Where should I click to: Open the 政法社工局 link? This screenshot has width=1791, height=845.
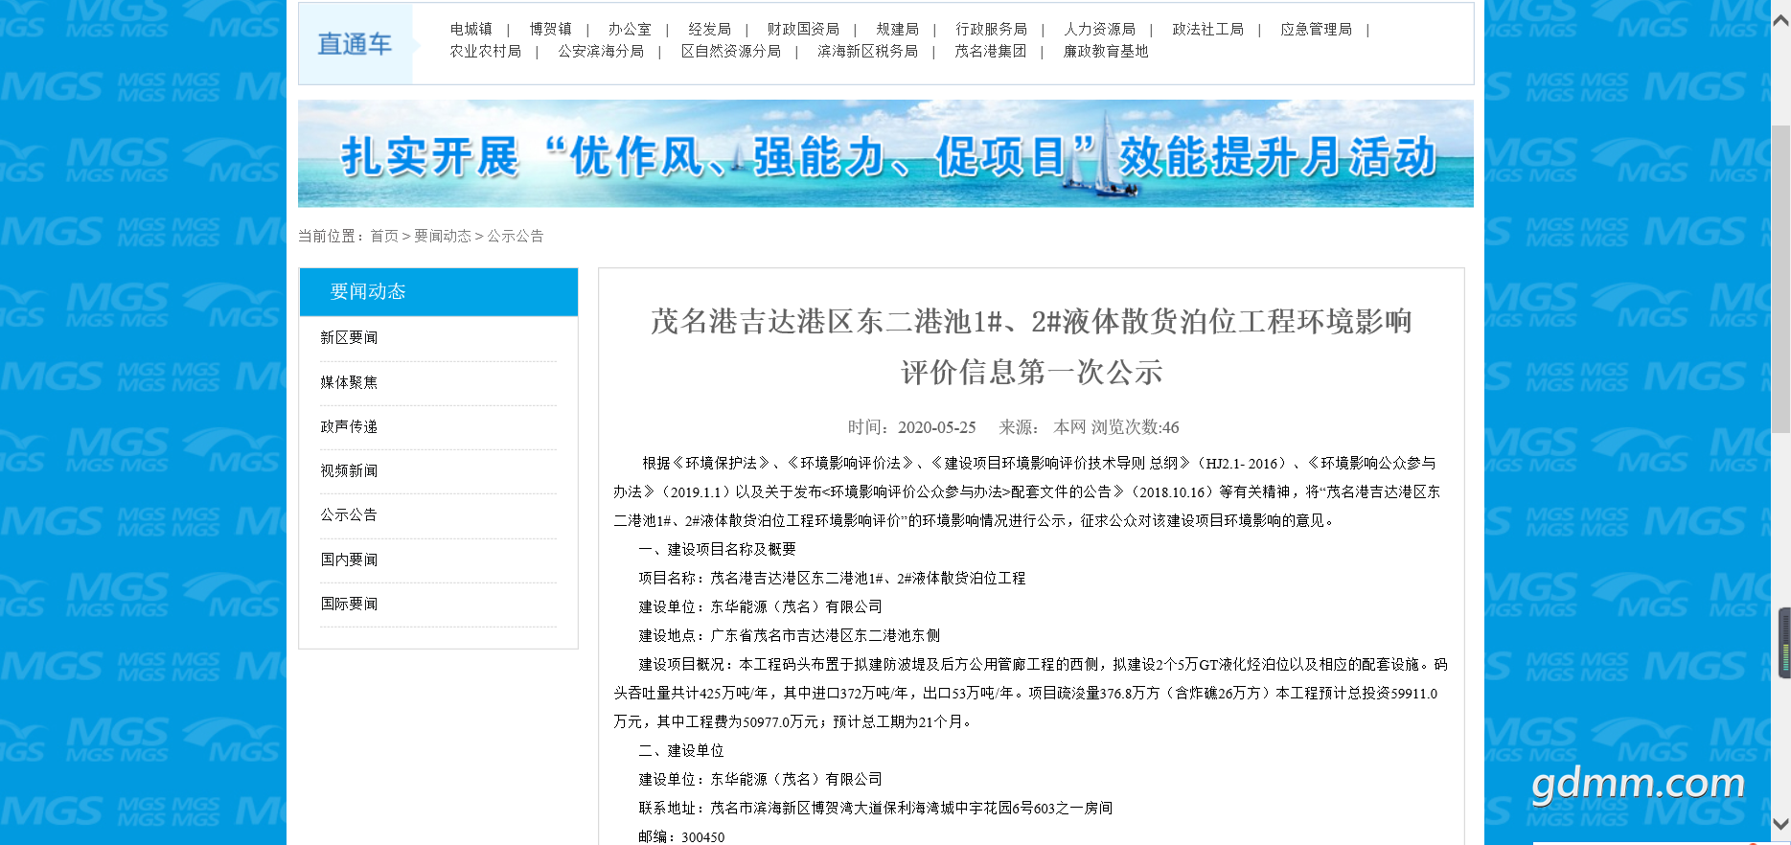[x=1208, y=30]
